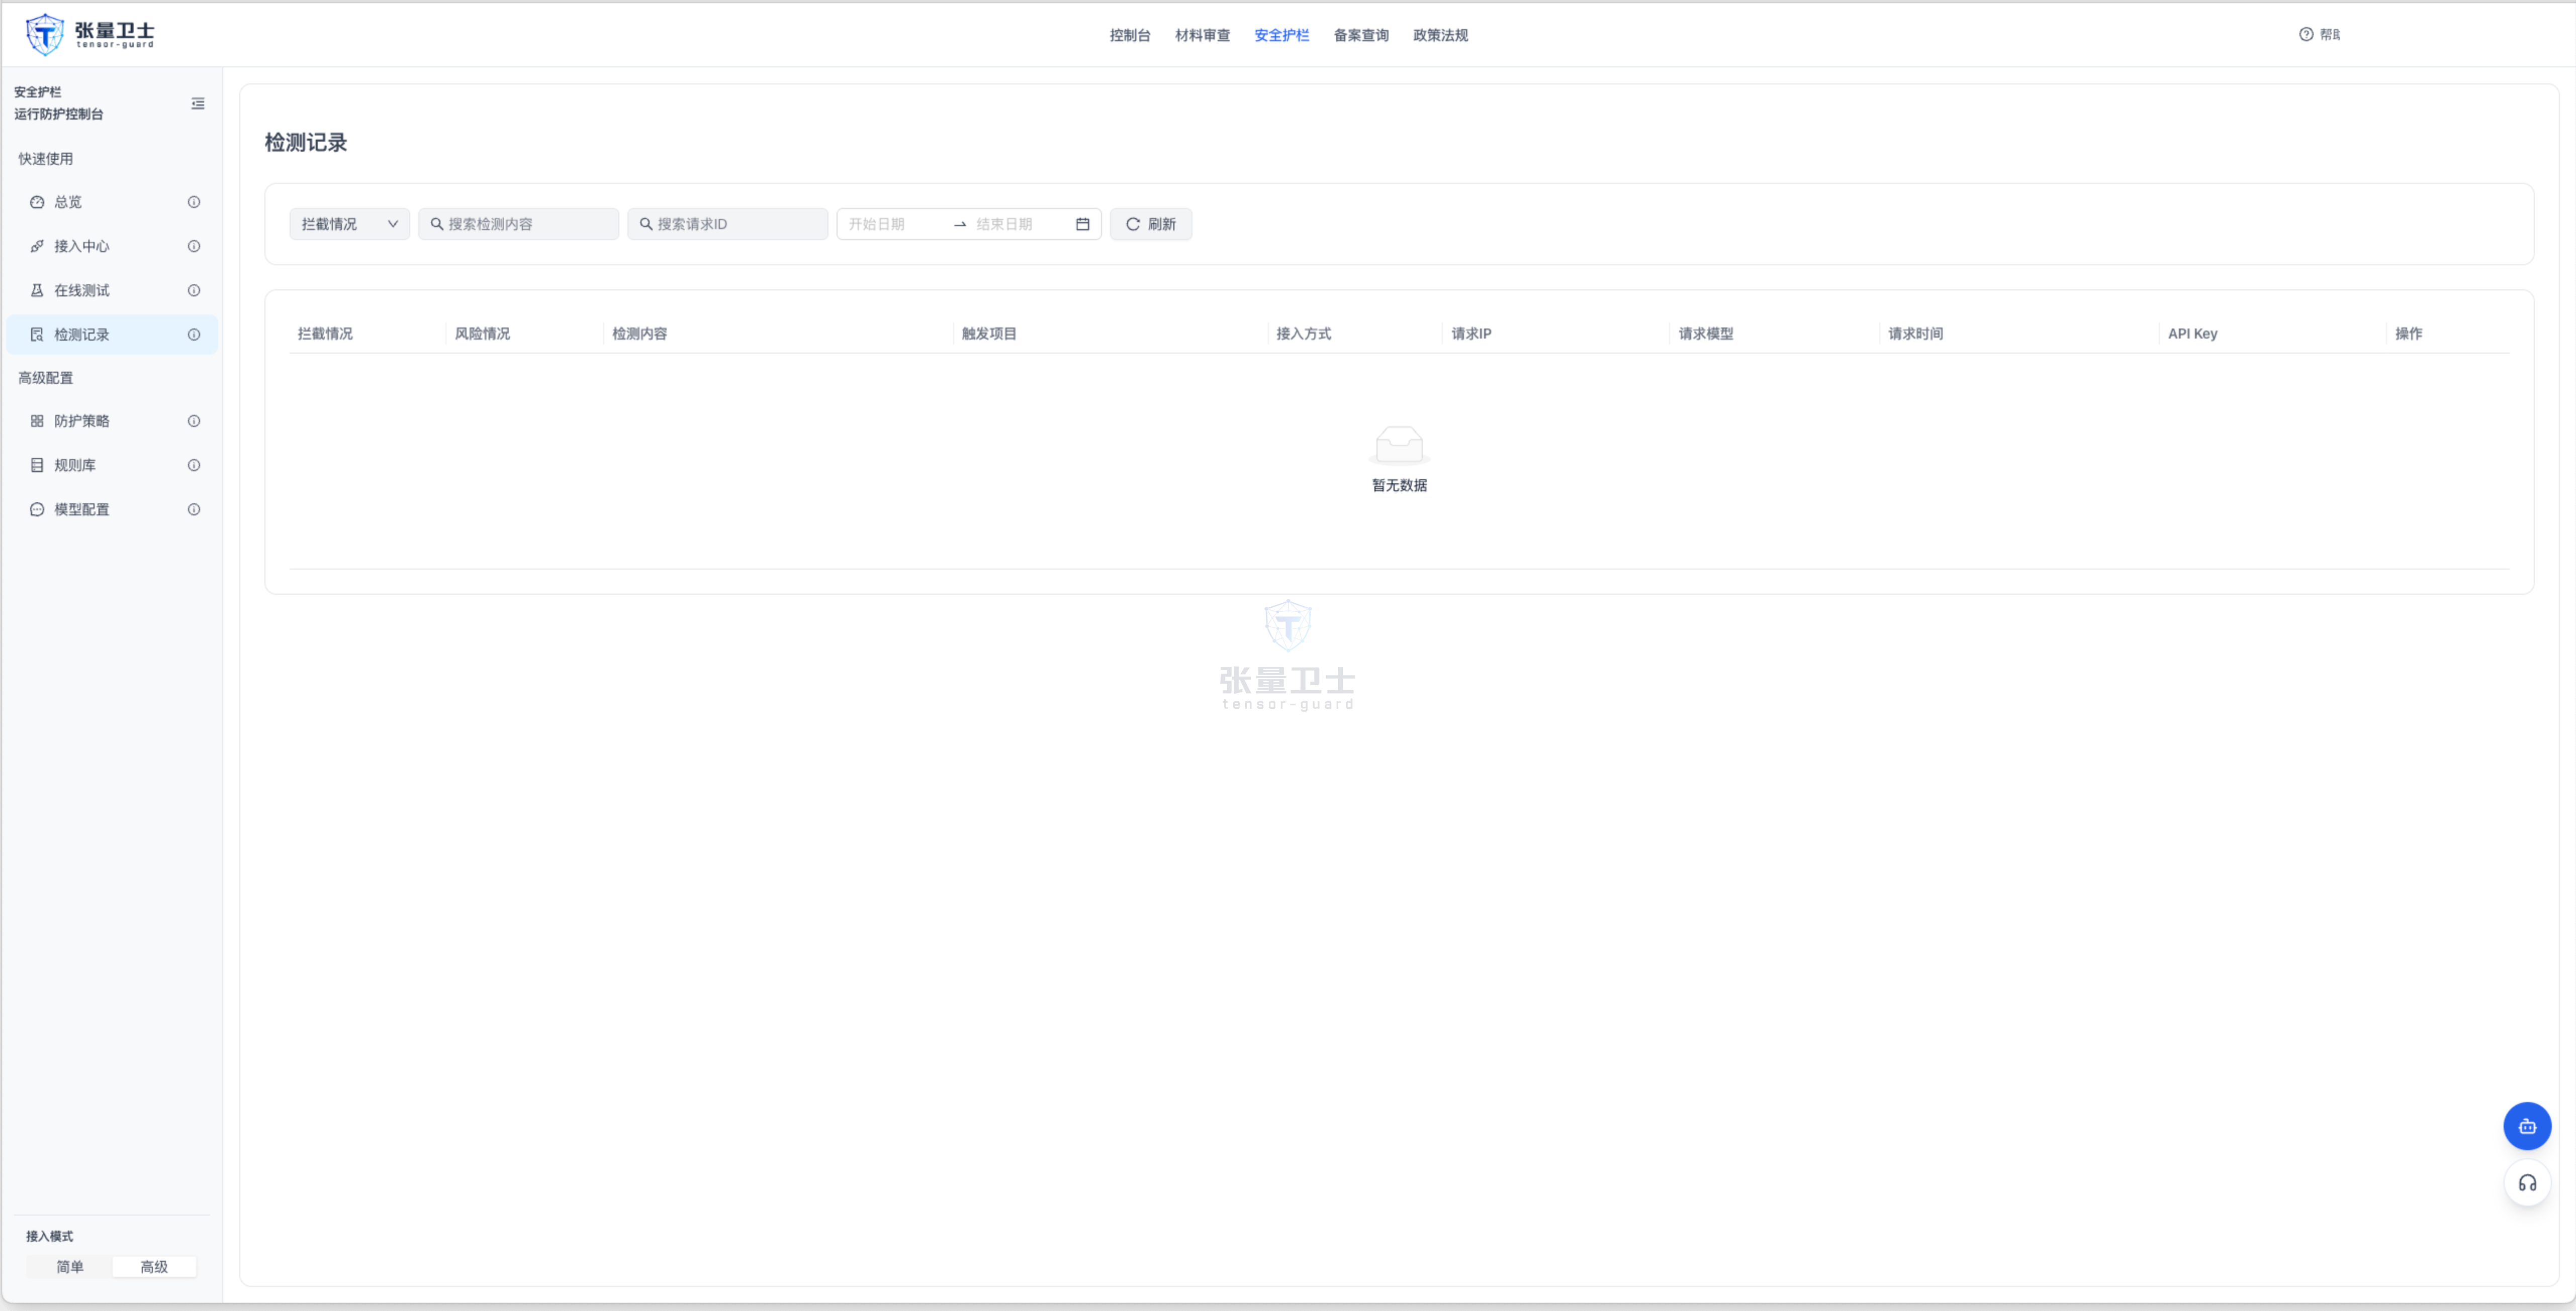Show info for 总览
Viewport: 2576px width, 1311px height.
tap(194, 202)
